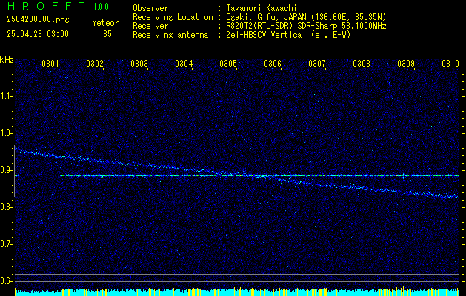Click the horizontal carrier line near 0.89 kHz

pyautogui.click(x=260, y=175)
